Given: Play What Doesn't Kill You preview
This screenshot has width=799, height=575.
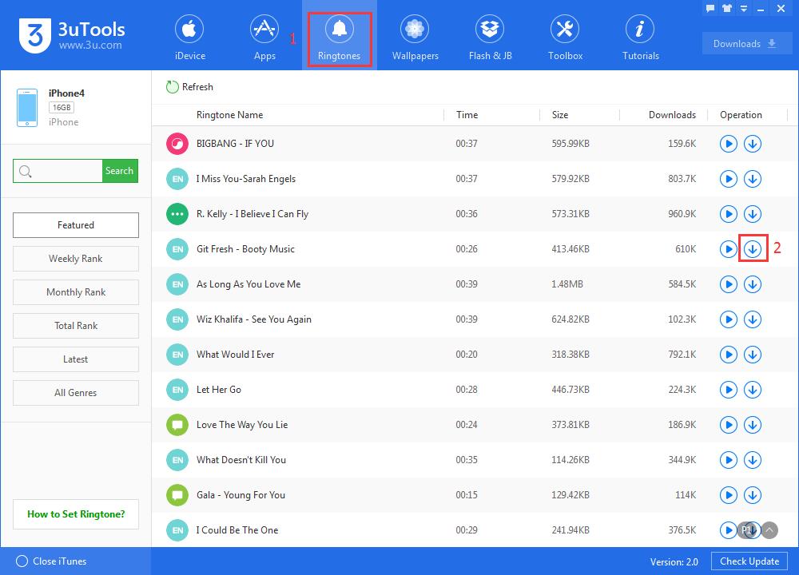Looking at the screenshot, I should tap(729, 460).
